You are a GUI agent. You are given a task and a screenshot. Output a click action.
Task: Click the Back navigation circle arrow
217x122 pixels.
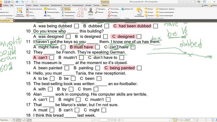(33, 2)
